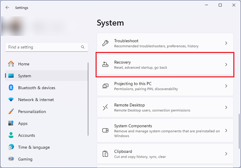Viewport: 241px width, 168px height.
Task: Open Time & language settings
Action: pos(47,147)
